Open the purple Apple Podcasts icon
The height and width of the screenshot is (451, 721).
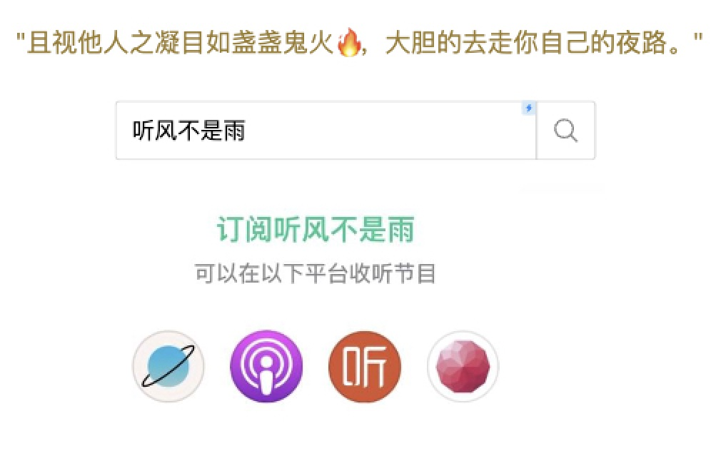[267, 366]
